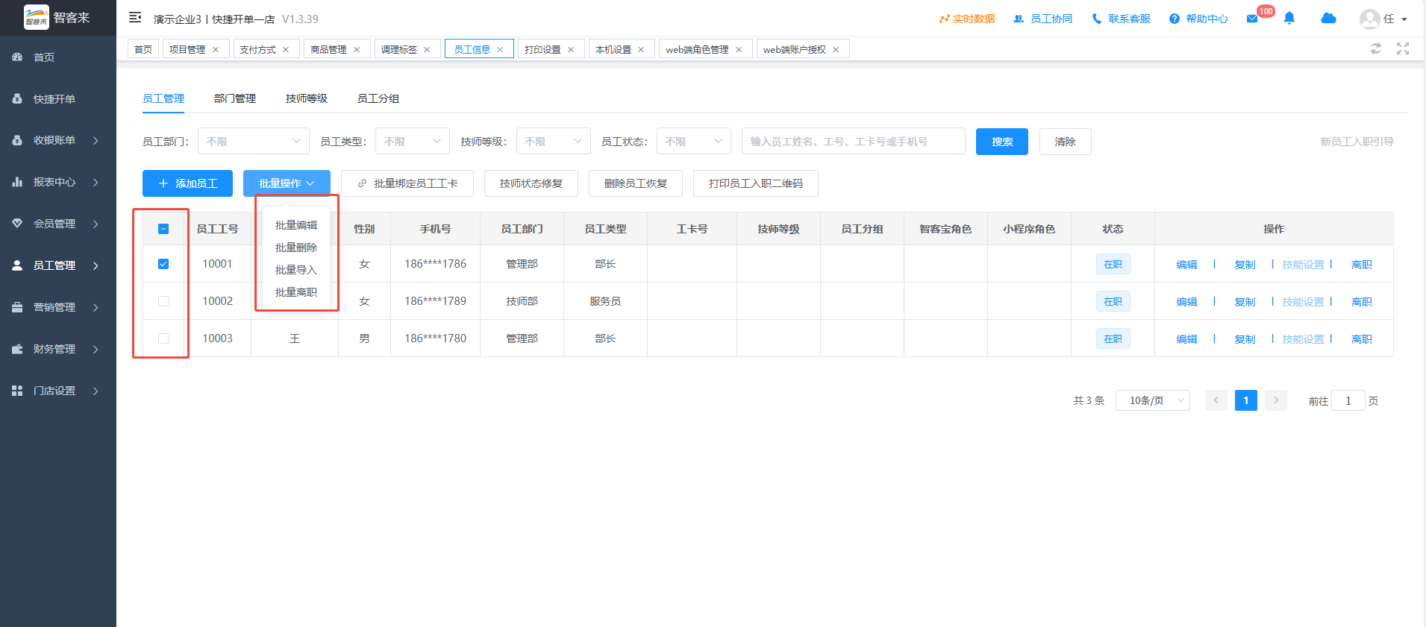Toggle fullscreen with the expand icon
This screenshot has height=627, width=1426.
(x=1403, y=48)
